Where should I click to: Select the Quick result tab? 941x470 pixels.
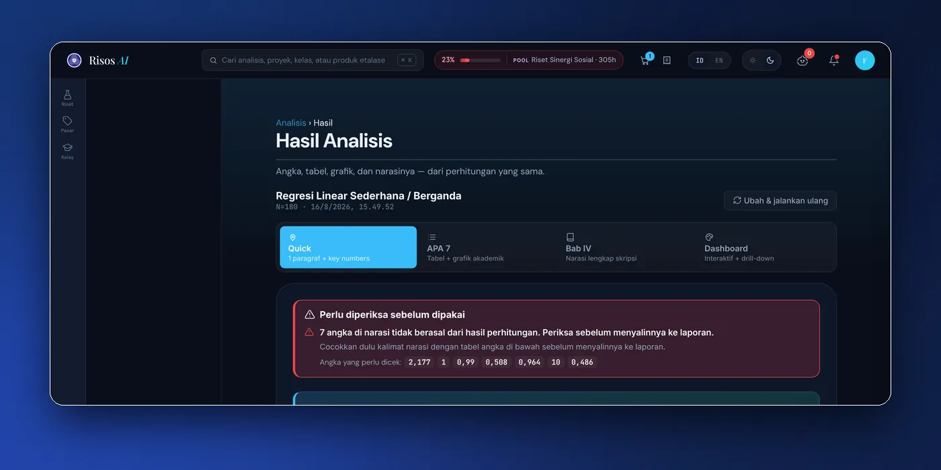[x=348, y=247]
